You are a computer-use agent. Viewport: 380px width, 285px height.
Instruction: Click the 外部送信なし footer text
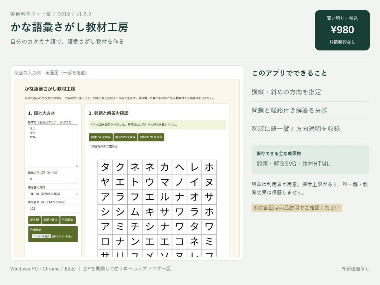point(356,269)
